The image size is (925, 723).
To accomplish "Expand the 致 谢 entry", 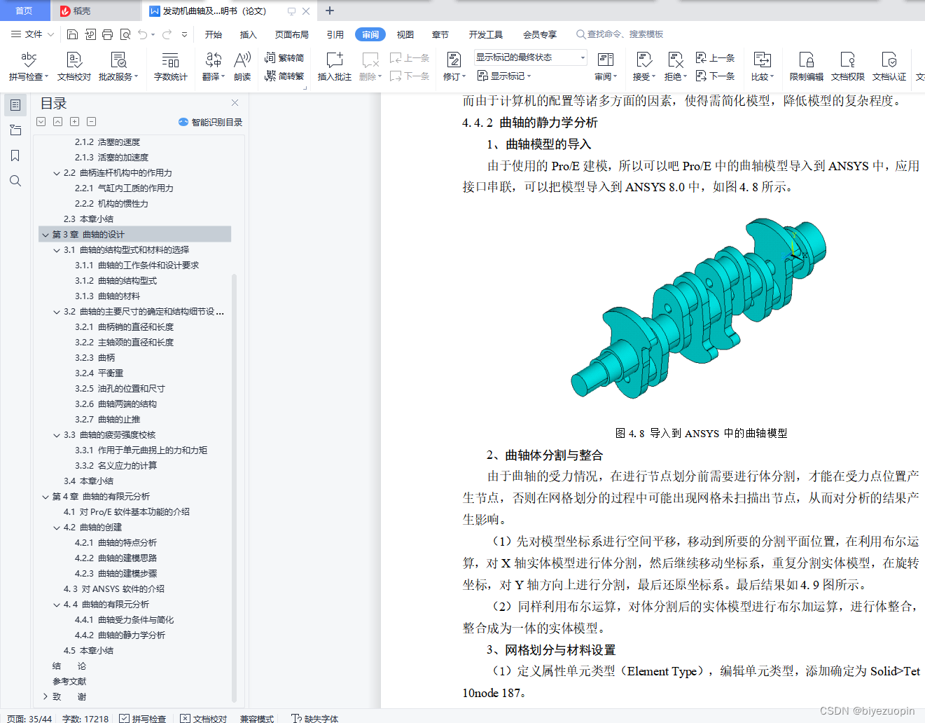I will coord(46,697).
